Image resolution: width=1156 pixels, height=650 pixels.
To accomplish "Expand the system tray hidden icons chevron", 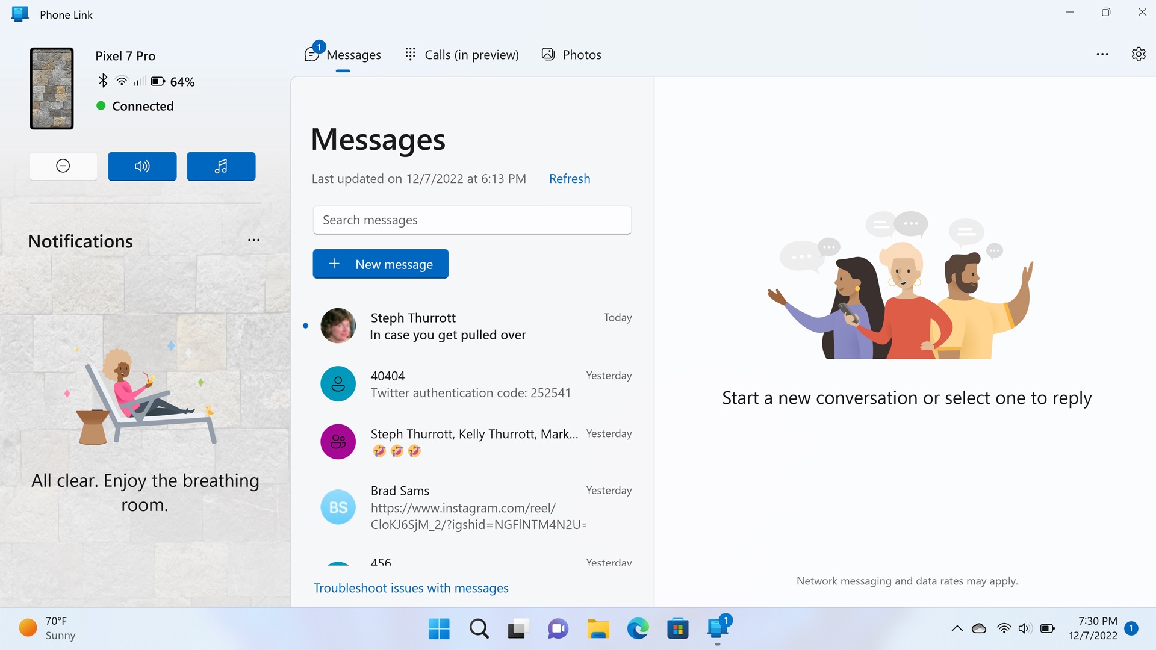I will (957, 629).
